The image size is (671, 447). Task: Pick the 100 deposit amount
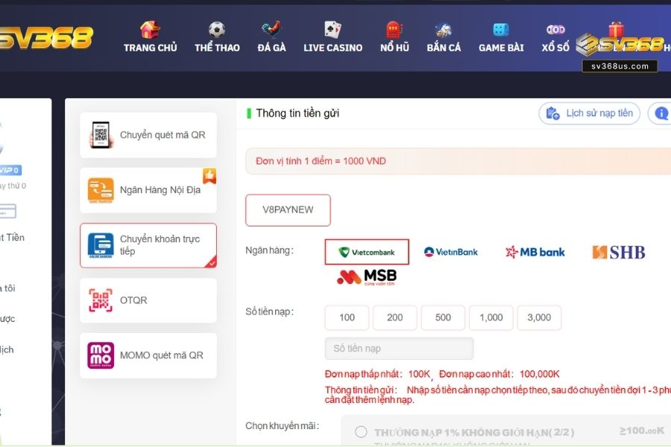pos(347,317)
